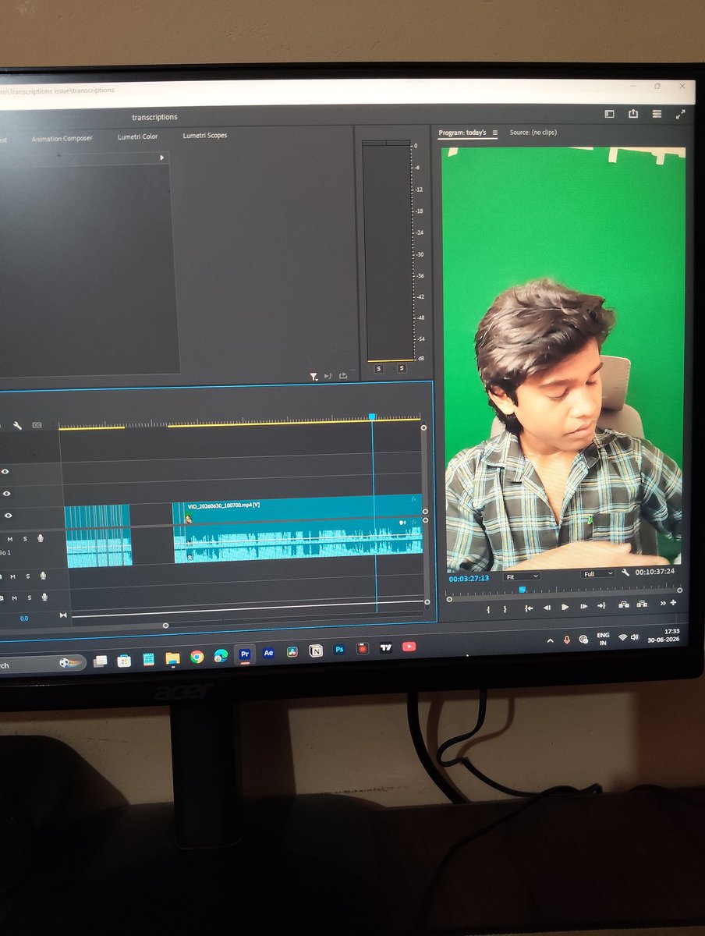The height and width of the screenshot is (936, 705).
Task: Select the Program: today's tab
Action: pyautogui.click(x=462, y=133)
